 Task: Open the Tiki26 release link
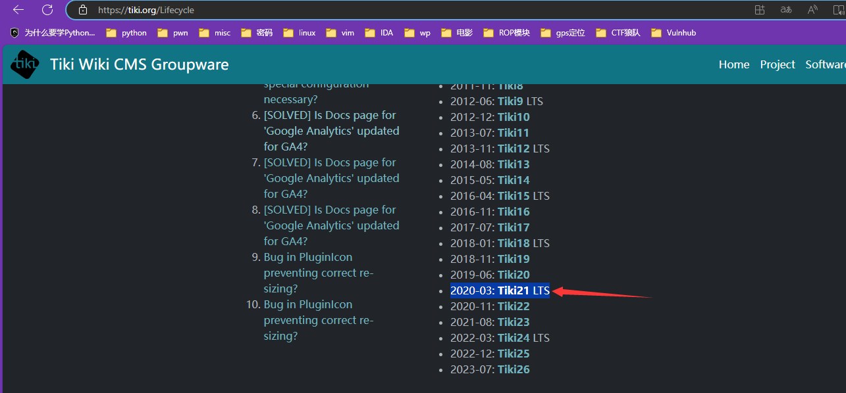[x=514, y=369]
